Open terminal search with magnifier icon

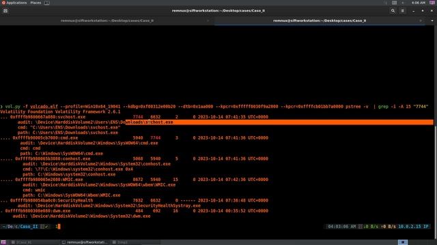(x=393, y=11)
